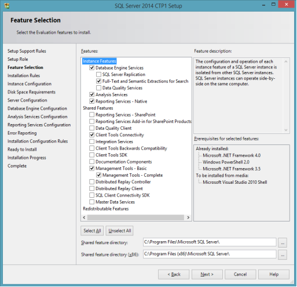Cancel the SQL Server setup
297x287 pixels.
tap(240, 274)
